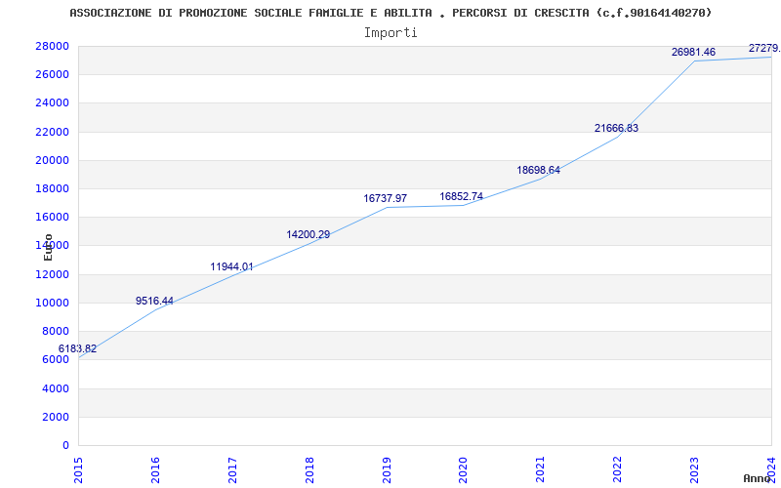Click the 2023 x-axis year label

pos(694,470)
